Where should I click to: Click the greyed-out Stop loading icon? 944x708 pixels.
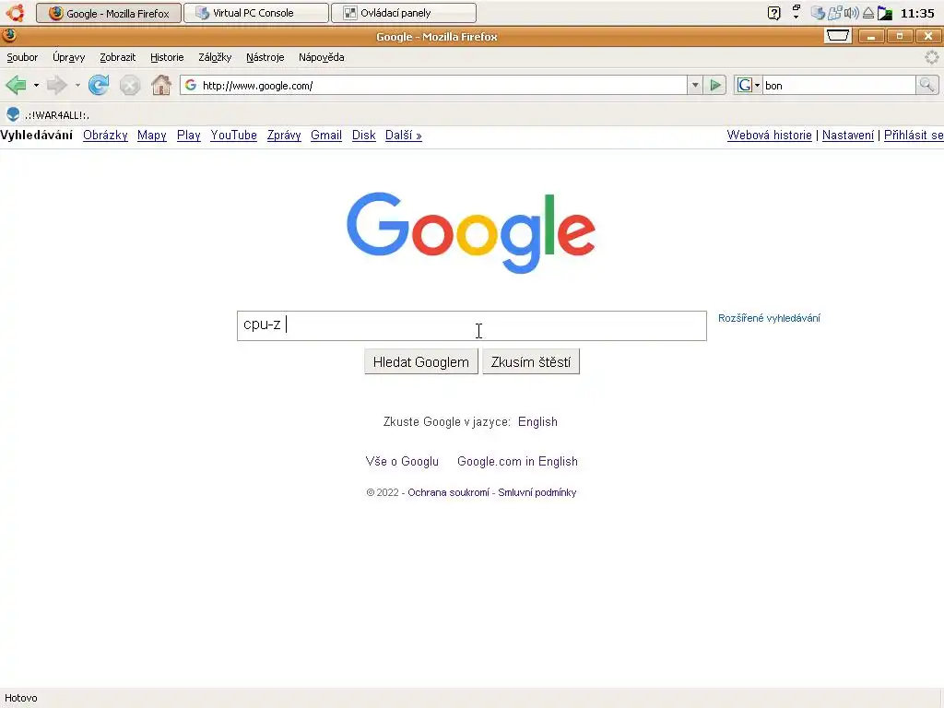[x=129, y=85]
